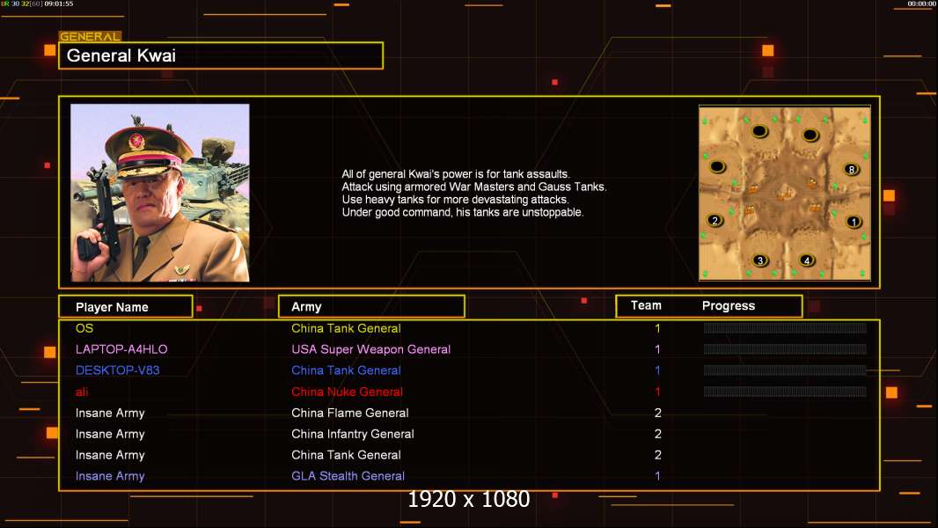Click the General Kwai portrait image

pyautogui.click(x=159, y=193)
